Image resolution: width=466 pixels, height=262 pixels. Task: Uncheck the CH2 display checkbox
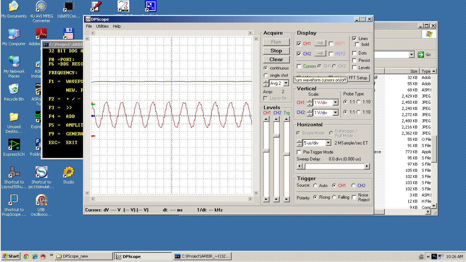pyautogui.click(x=299, y=53)
